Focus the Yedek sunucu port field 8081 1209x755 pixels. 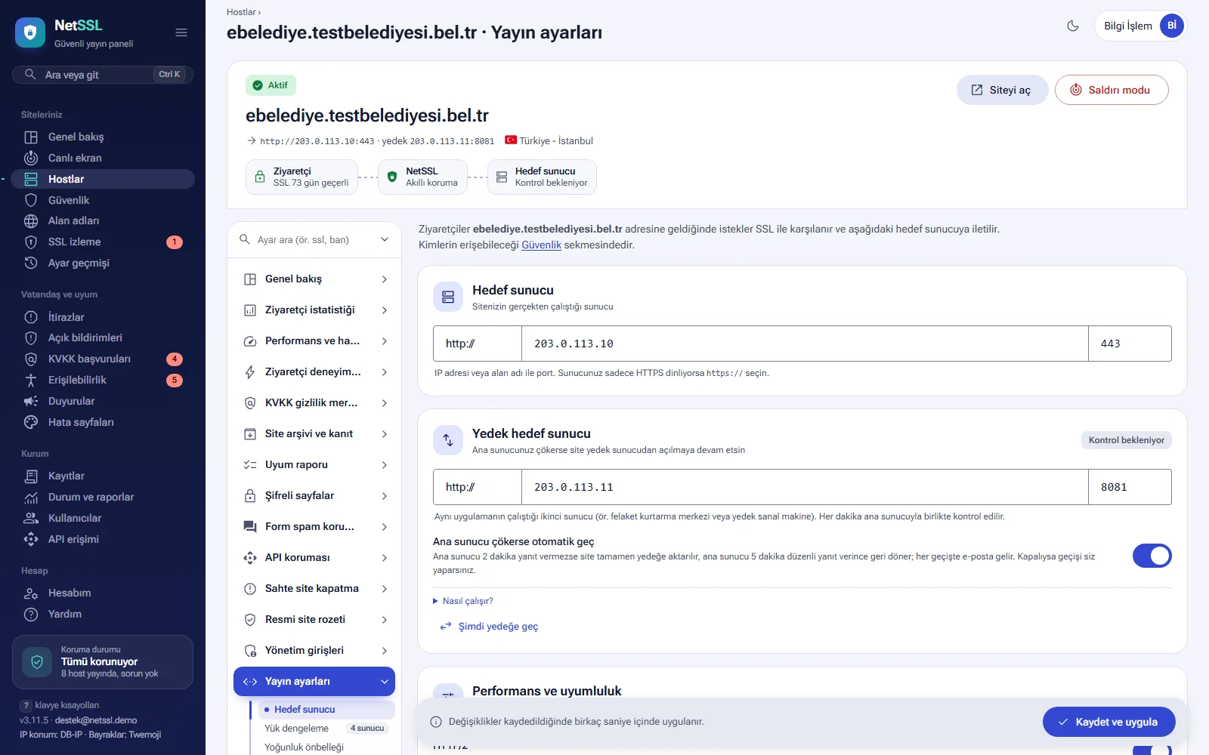[x=1130, y=487]
